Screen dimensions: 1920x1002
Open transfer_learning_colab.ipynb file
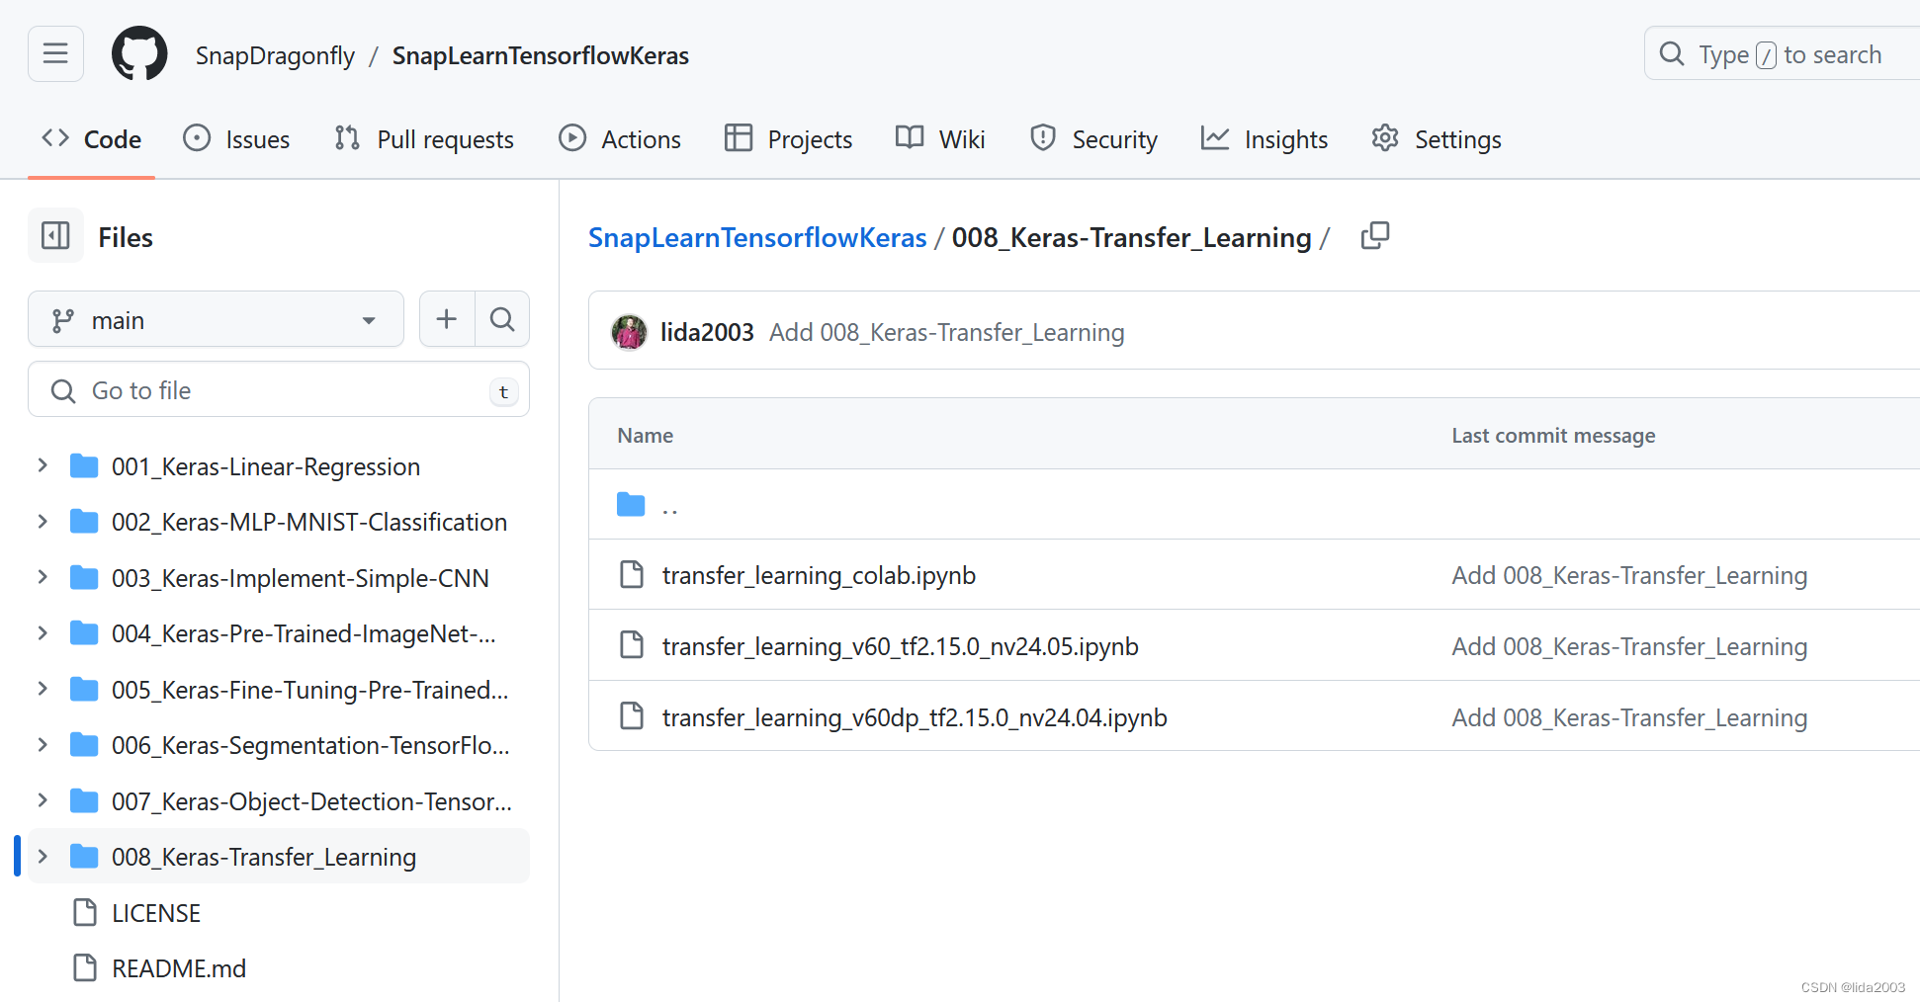point(819,575)
